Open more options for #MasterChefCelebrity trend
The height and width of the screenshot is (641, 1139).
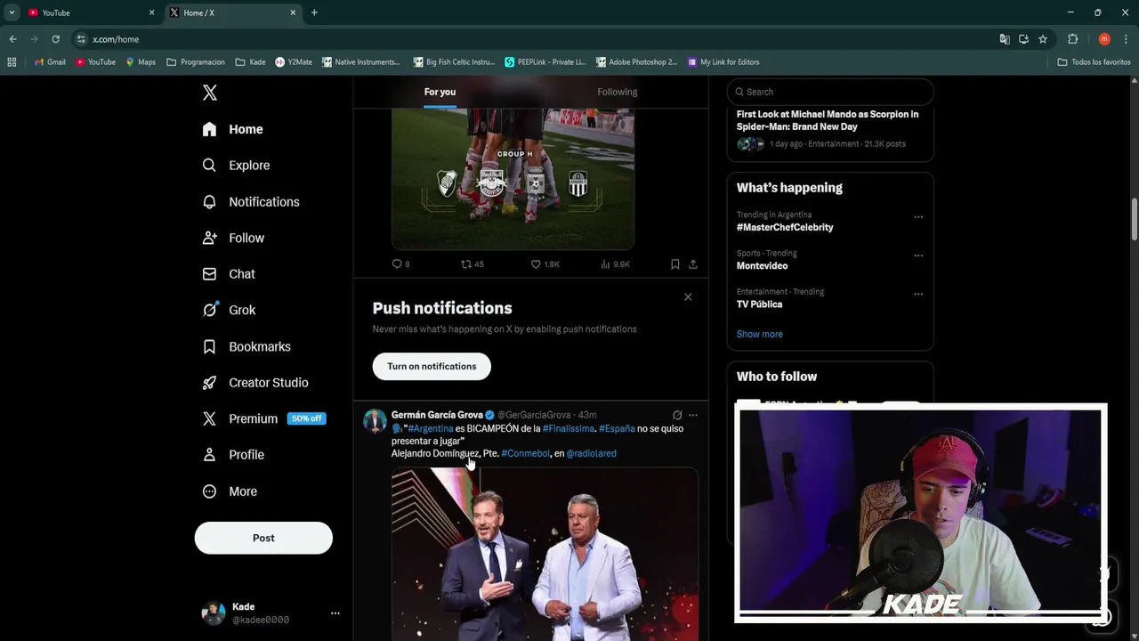[918, 217]
